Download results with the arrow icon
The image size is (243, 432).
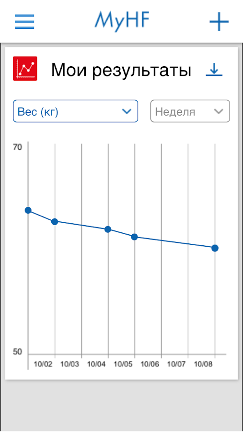click(214, 70)
